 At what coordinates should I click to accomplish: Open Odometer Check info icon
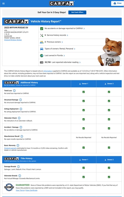point(19,118)
